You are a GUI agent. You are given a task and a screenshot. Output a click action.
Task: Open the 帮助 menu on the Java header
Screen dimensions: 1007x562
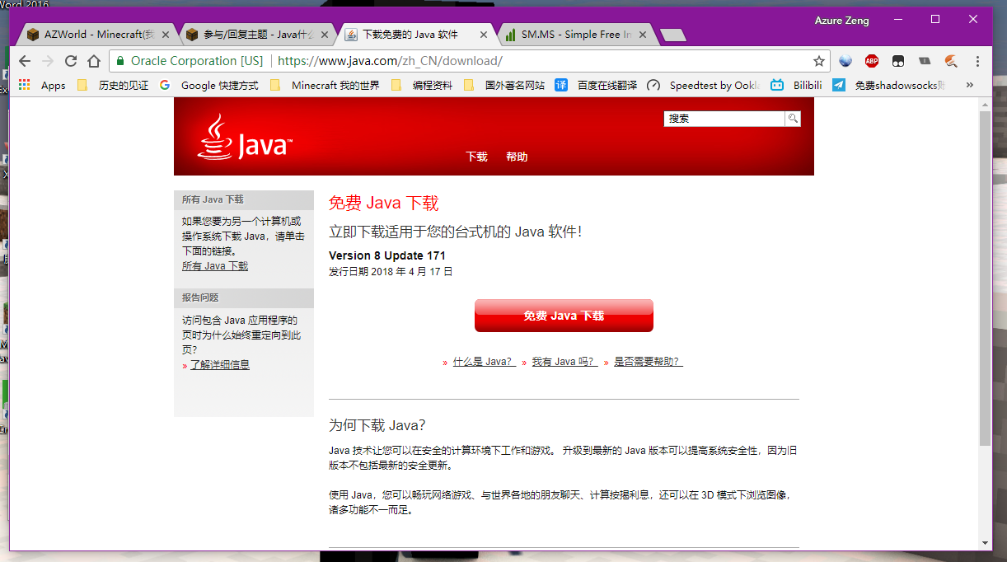(x=517, y=157)
